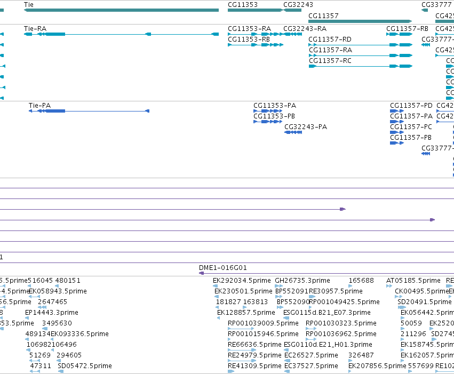Click EST label 181827
Screen dimensions: 454x374
228,302
